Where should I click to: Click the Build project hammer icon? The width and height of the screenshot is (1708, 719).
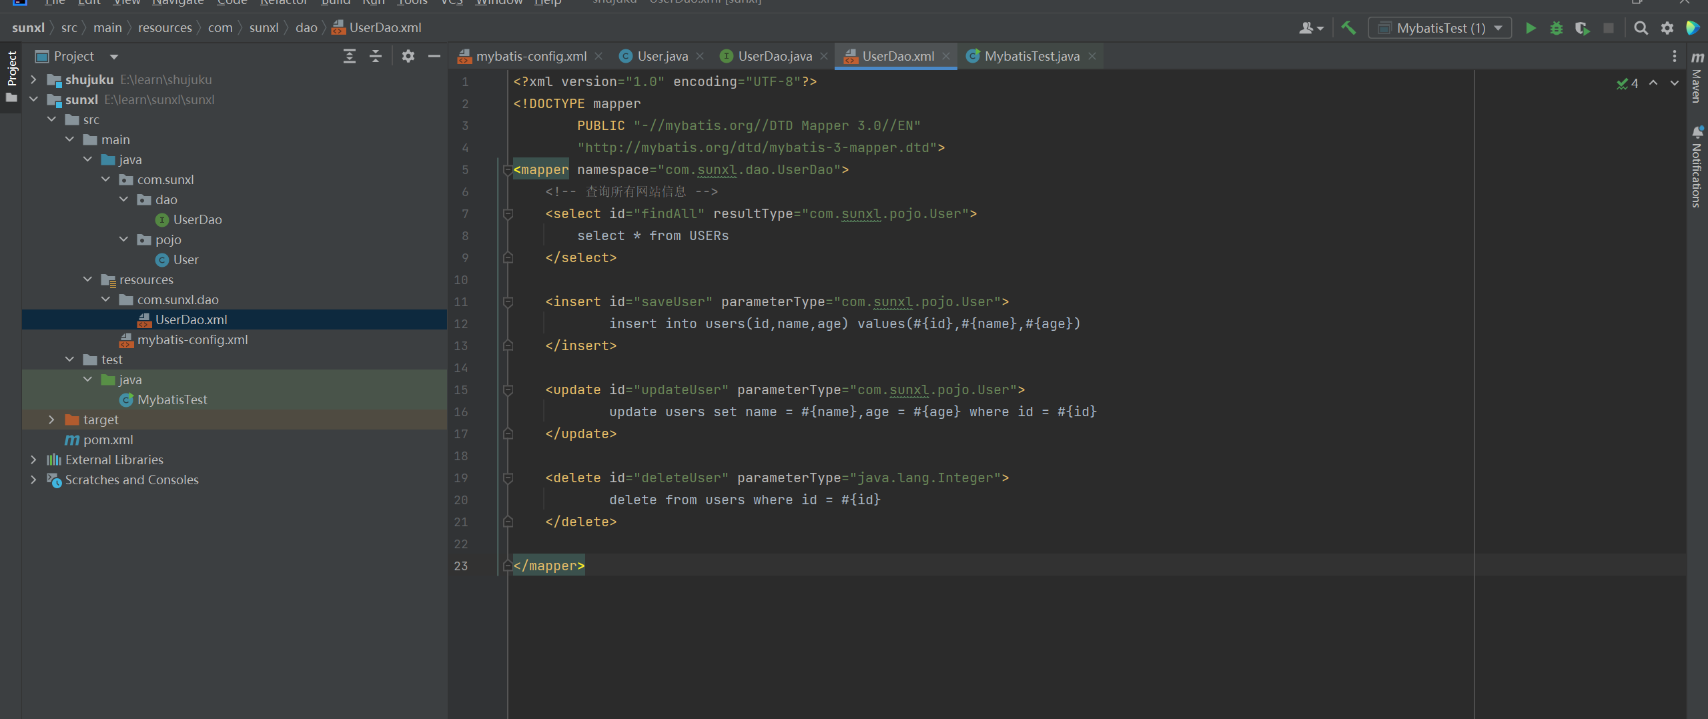pyautogui.click(x=1348, y=28)
